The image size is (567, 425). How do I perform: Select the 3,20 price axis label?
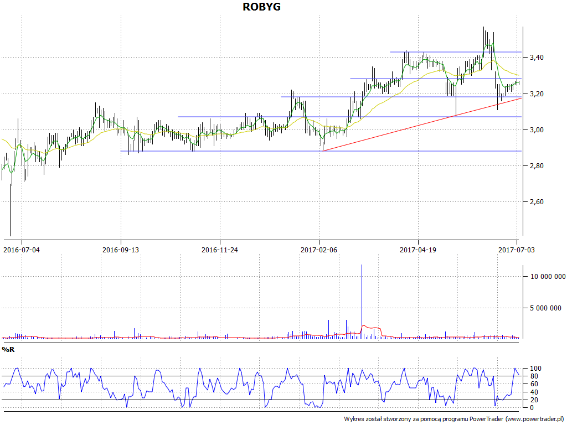pos(536,94)
